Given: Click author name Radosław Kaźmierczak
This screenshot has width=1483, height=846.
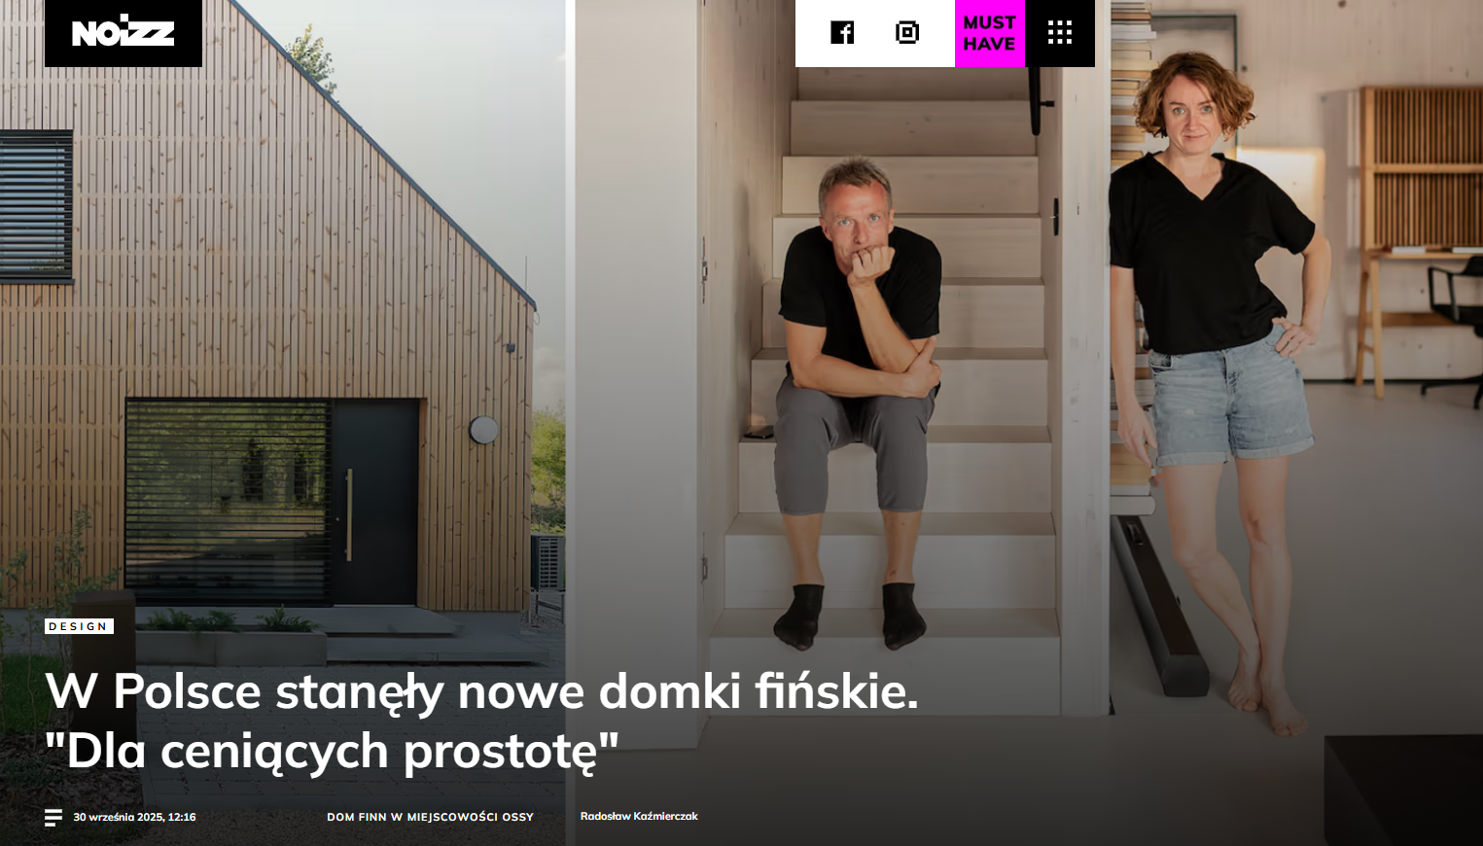Looking at the screenshot, I should (x=639, y=817).
